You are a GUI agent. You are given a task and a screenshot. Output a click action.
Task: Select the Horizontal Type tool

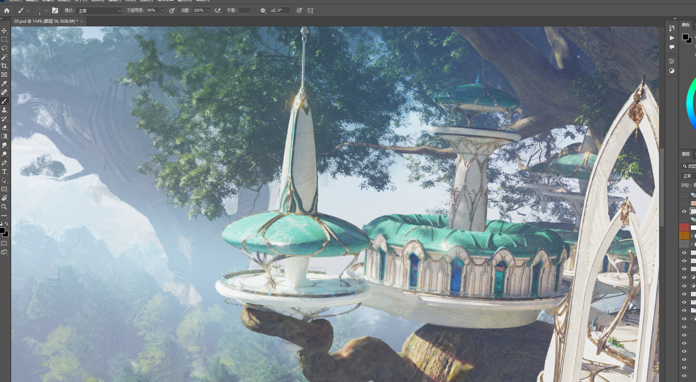coord(4,172)
